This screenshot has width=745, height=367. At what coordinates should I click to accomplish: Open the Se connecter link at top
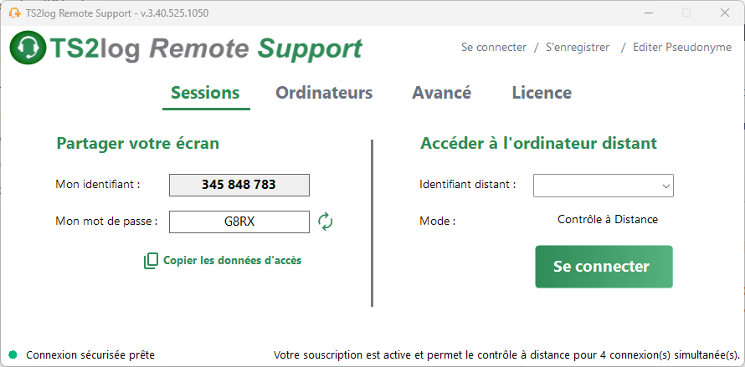click(x=494, y=48)
